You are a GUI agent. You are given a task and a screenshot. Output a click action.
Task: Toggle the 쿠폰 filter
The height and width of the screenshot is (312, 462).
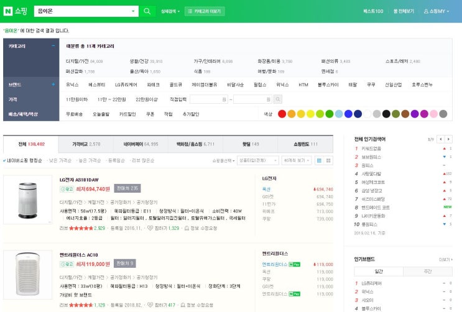150,114
